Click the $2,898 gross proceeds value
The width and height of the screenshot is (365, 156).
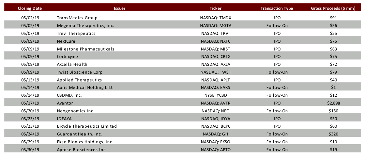tap(333, 103)
